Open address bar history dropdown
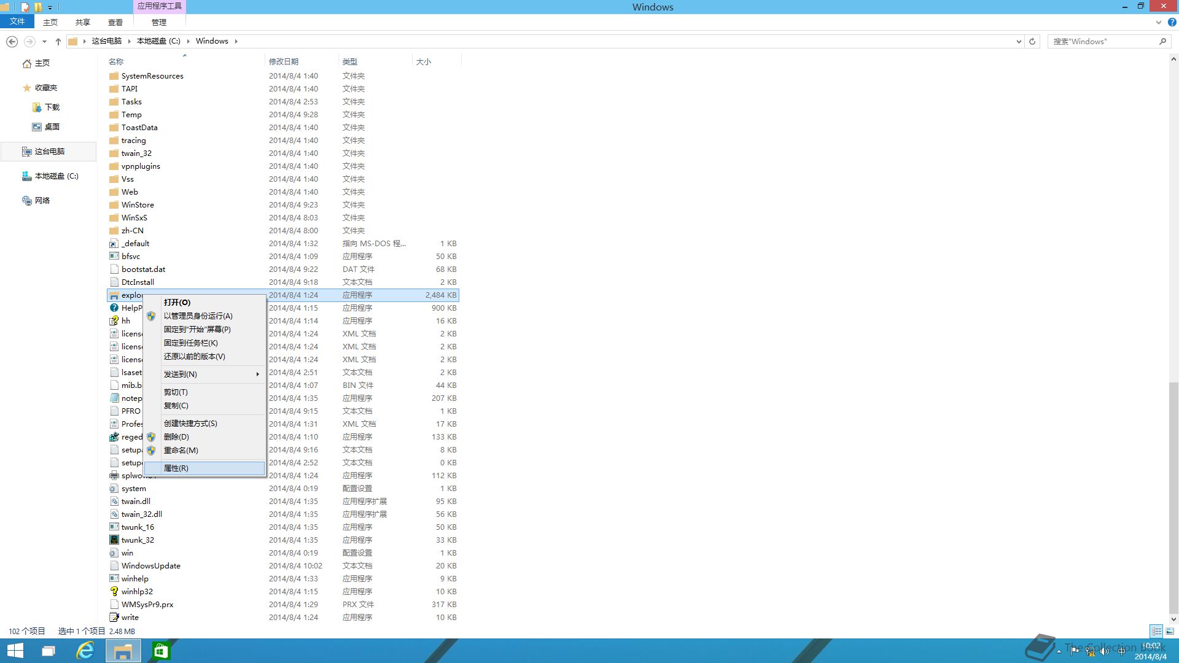 point(1019,41)
